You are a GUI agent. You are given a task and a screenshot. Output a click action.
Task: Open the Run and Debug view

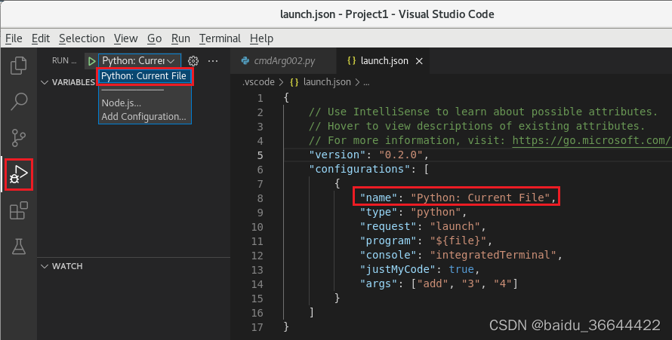tap(18, 174)
